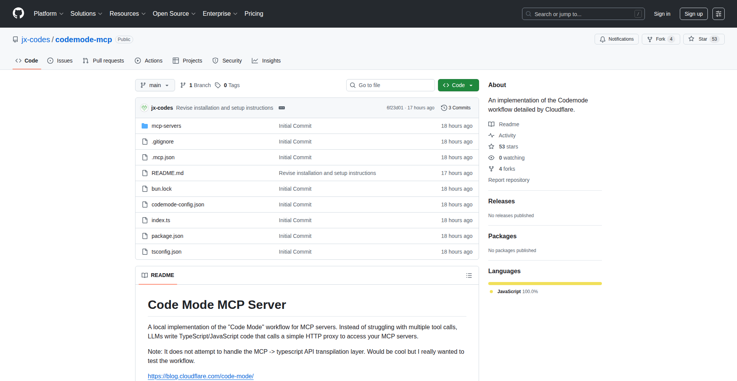Image resolution: width=737 pixels, height=381 pixels.
Task: View the 0 Tags list
Action: point(227,85)
